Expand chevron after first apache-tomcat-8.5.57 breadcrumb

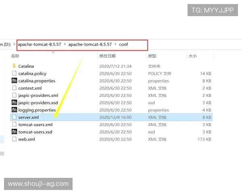[x=65, y=44]
